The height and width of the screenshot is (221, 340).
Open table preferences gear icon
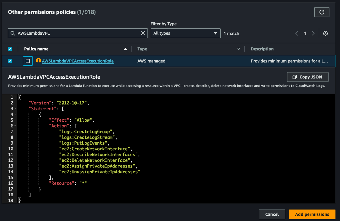coord(325,33)
